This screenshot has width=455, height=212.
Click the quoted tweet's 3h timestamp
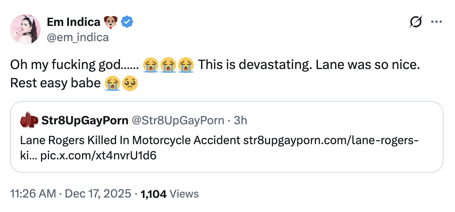click(241, 121)
